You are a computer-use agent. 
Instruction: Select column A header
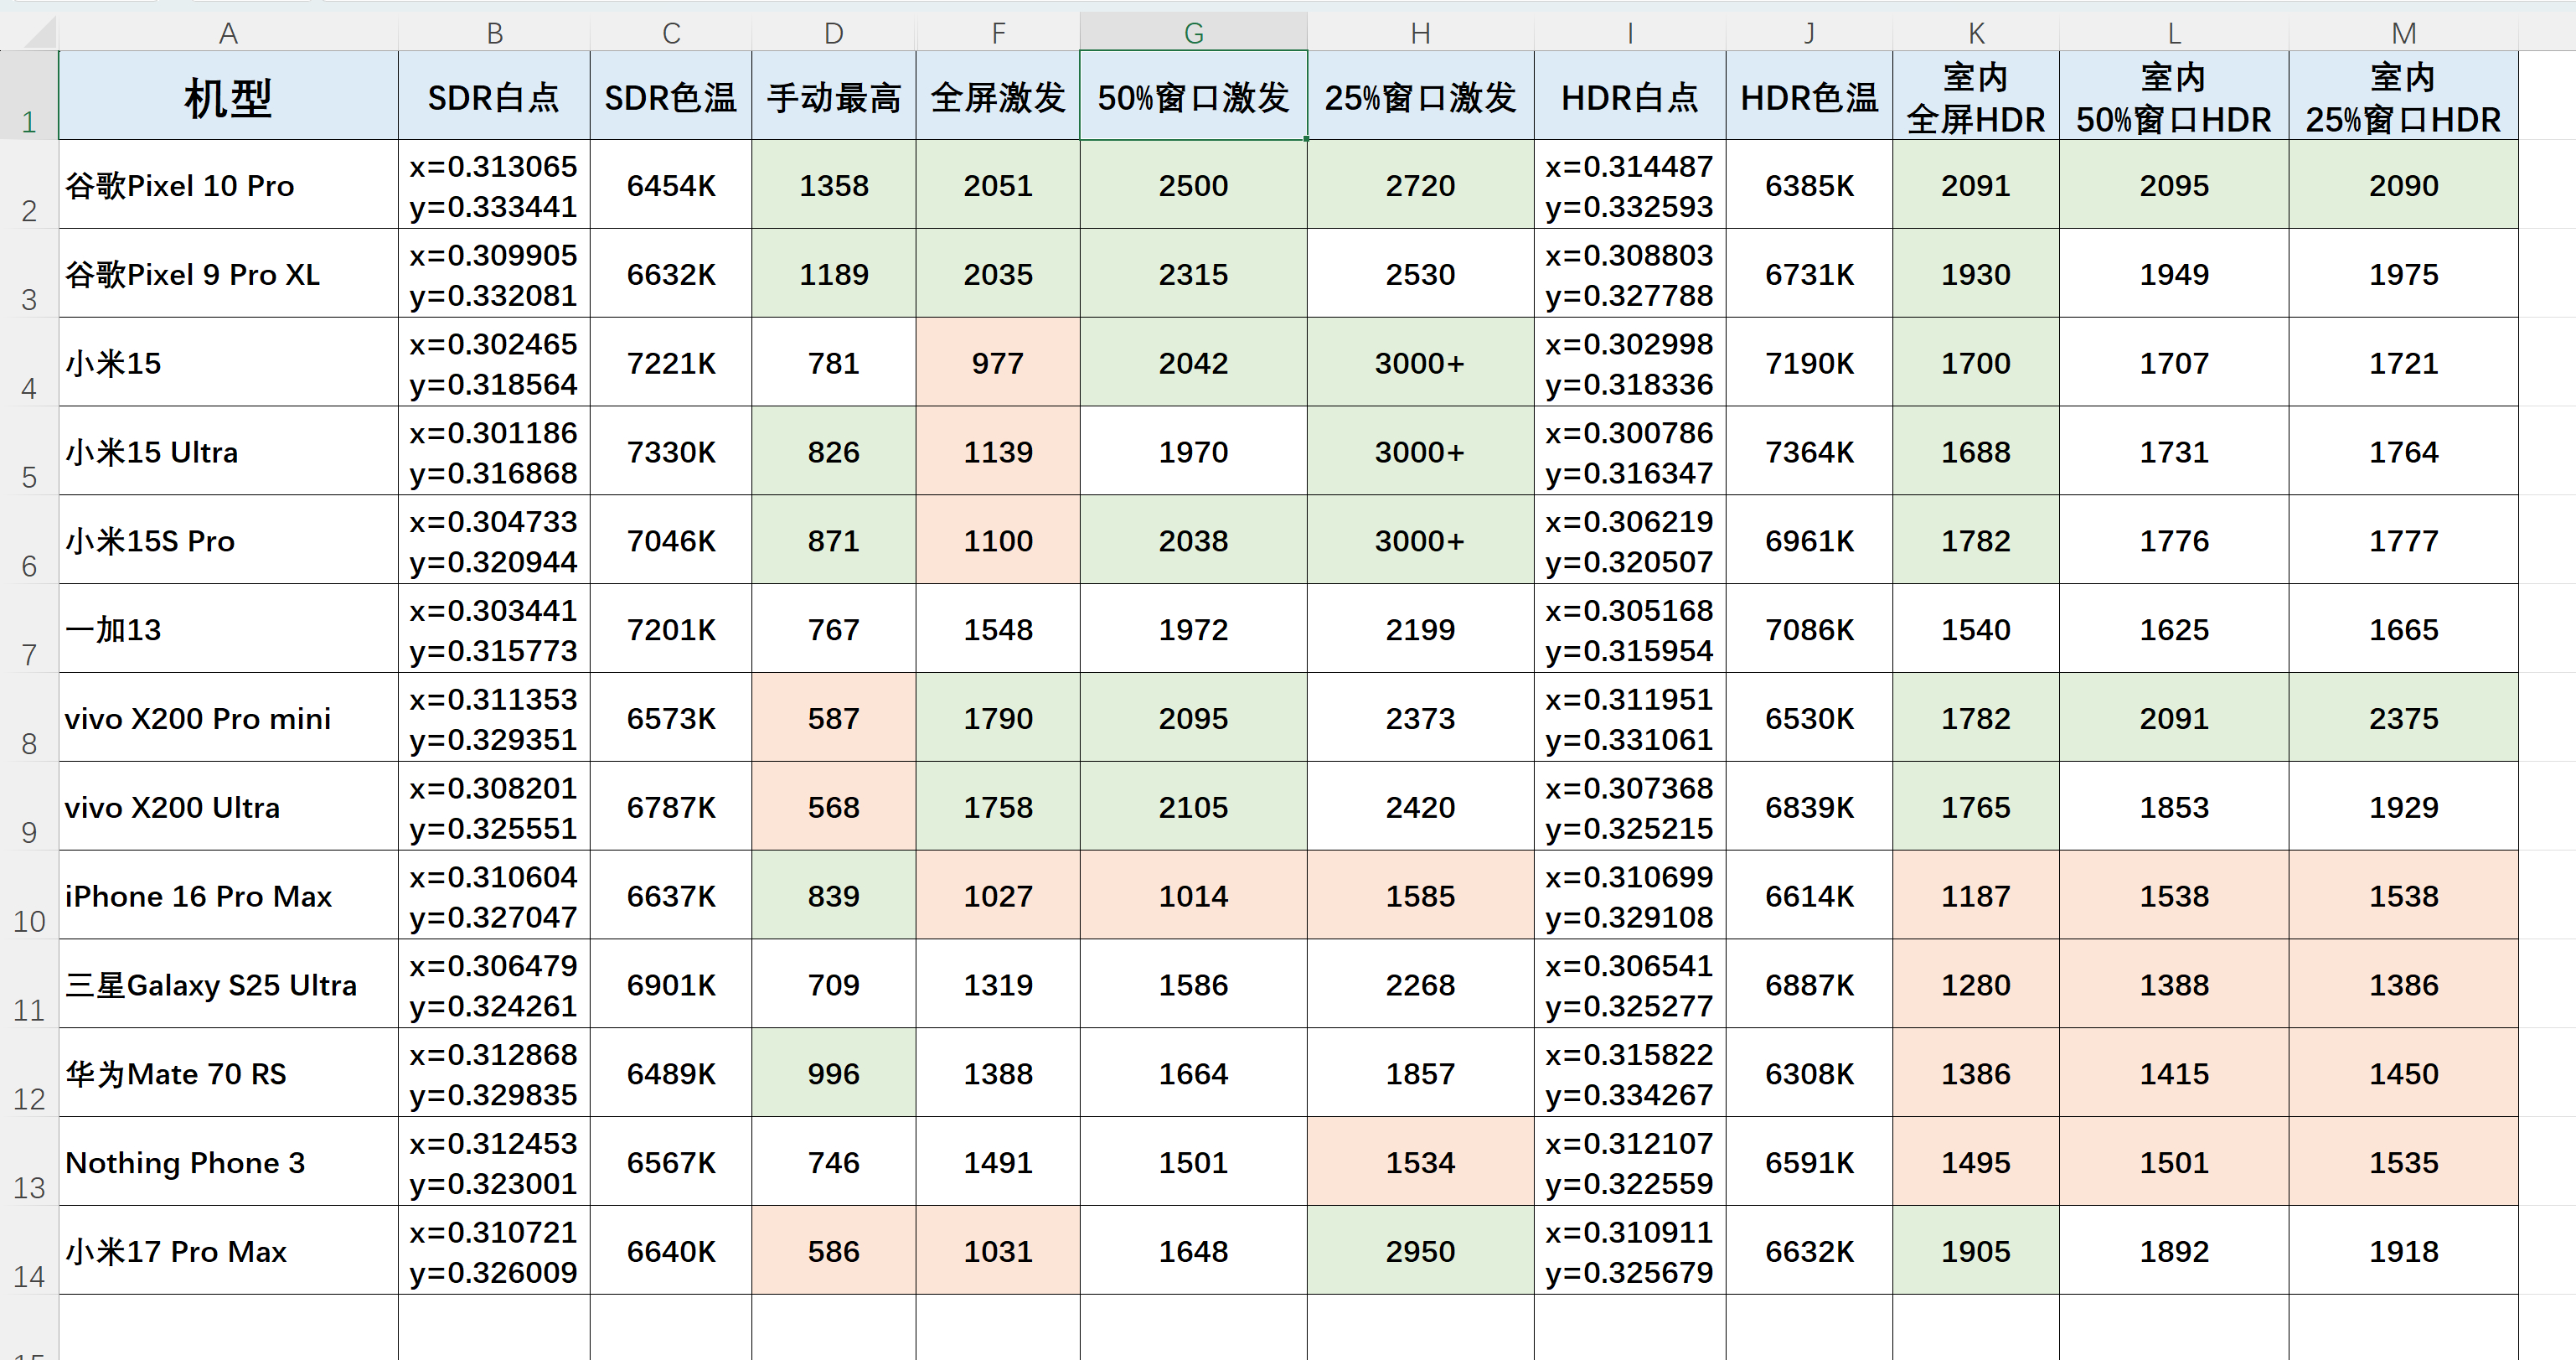(x=228, y=33)
